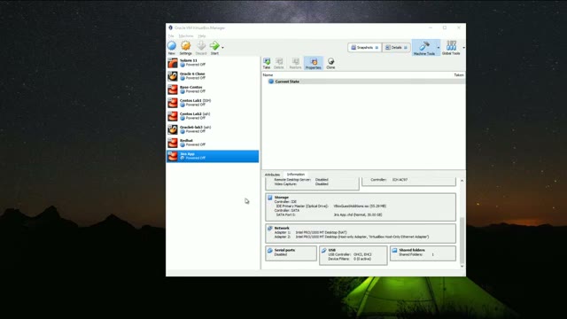
Task: Click the Remote Desktop Server Disabled line
Action: pyautogui.click(x=301, y=180)
